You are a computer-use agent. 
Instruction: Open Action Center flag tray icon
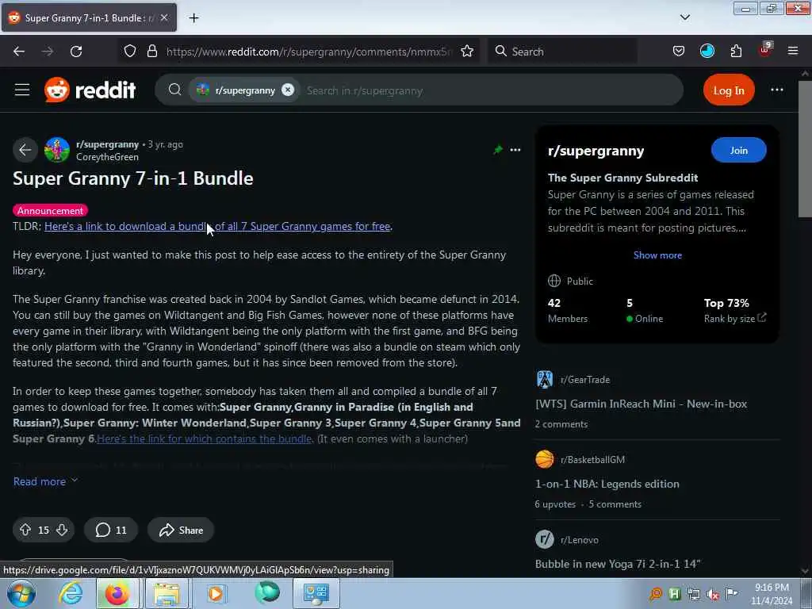click(731, 594)
